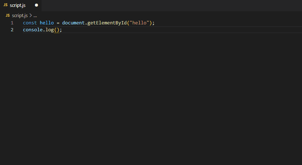Select line number 2 in the gutter
This screenshot has height=165, width=302.
tap(12, 30)
